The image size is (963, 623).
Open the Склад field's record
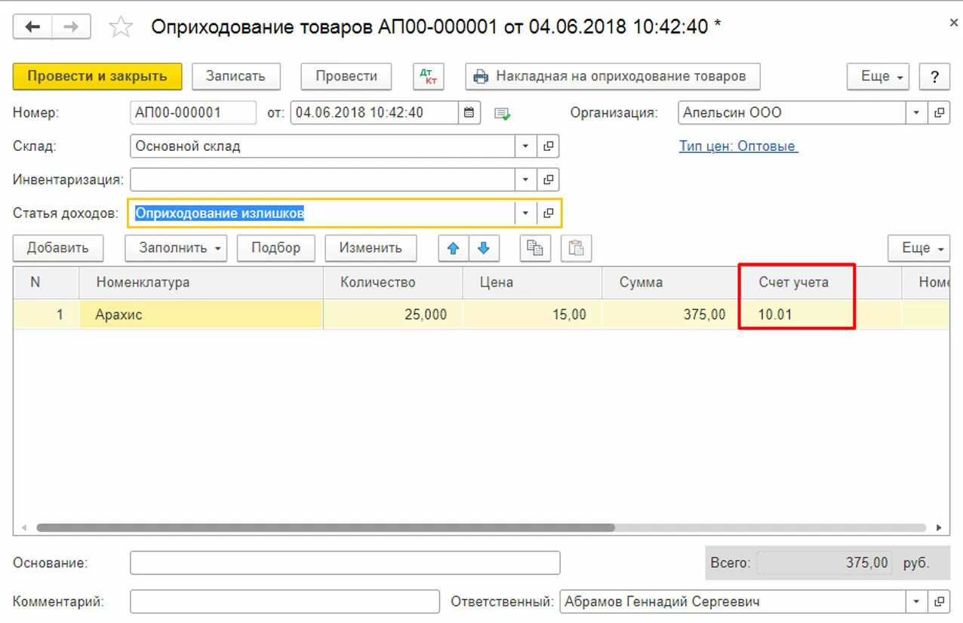pyautogui.click(x=549, y=146)
